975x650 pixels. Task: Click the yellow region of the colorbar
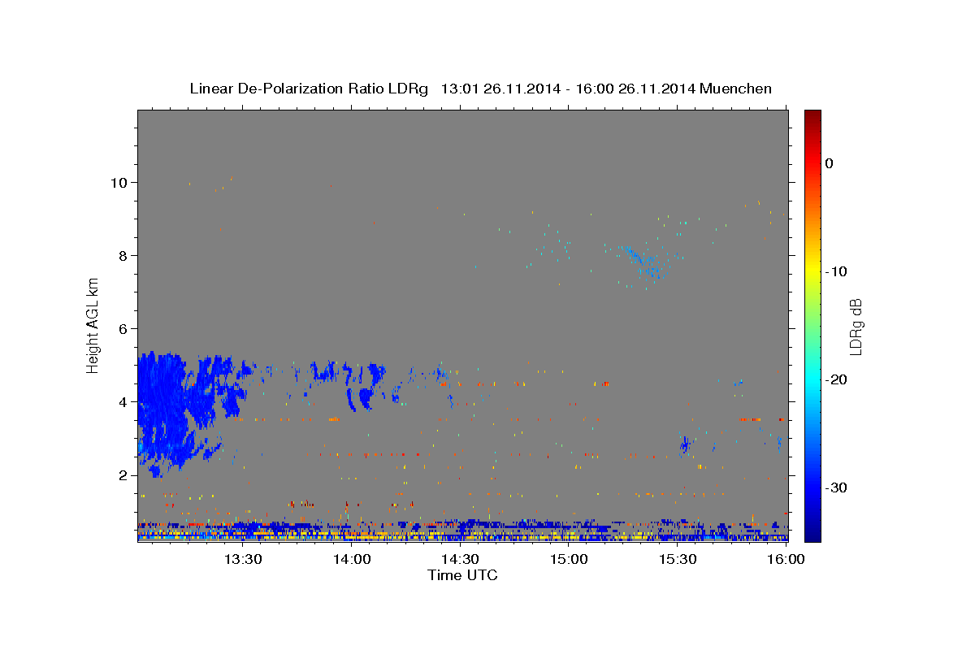click(812, 268)
